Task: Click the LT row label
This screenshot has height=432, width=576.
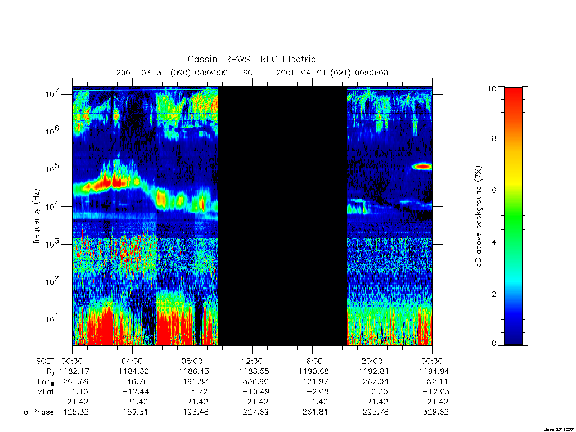Action: point(50,402)
